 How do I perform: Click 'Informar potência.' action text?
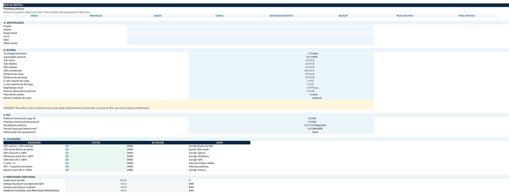pos(199,167)
